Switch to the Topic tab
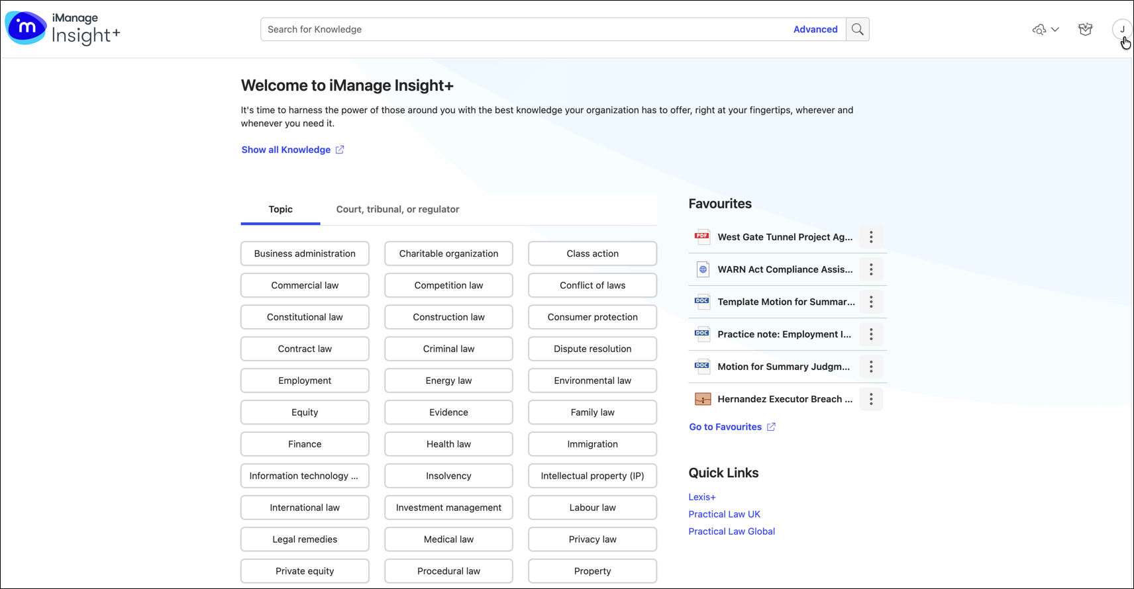1134x589 pixels. (x=280, y=209)
